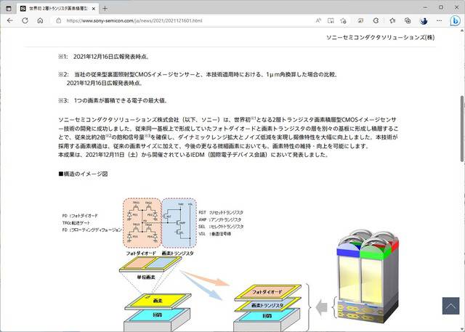Open the tab actions menu icon
The image size is (465, 332).
9,8
